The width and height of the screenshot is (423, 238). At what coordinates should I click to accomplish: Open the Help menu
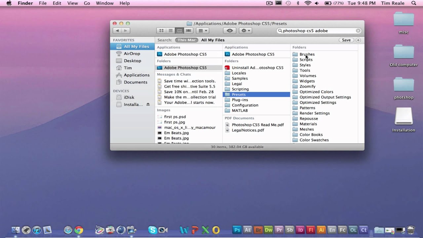tap(125, 3)
